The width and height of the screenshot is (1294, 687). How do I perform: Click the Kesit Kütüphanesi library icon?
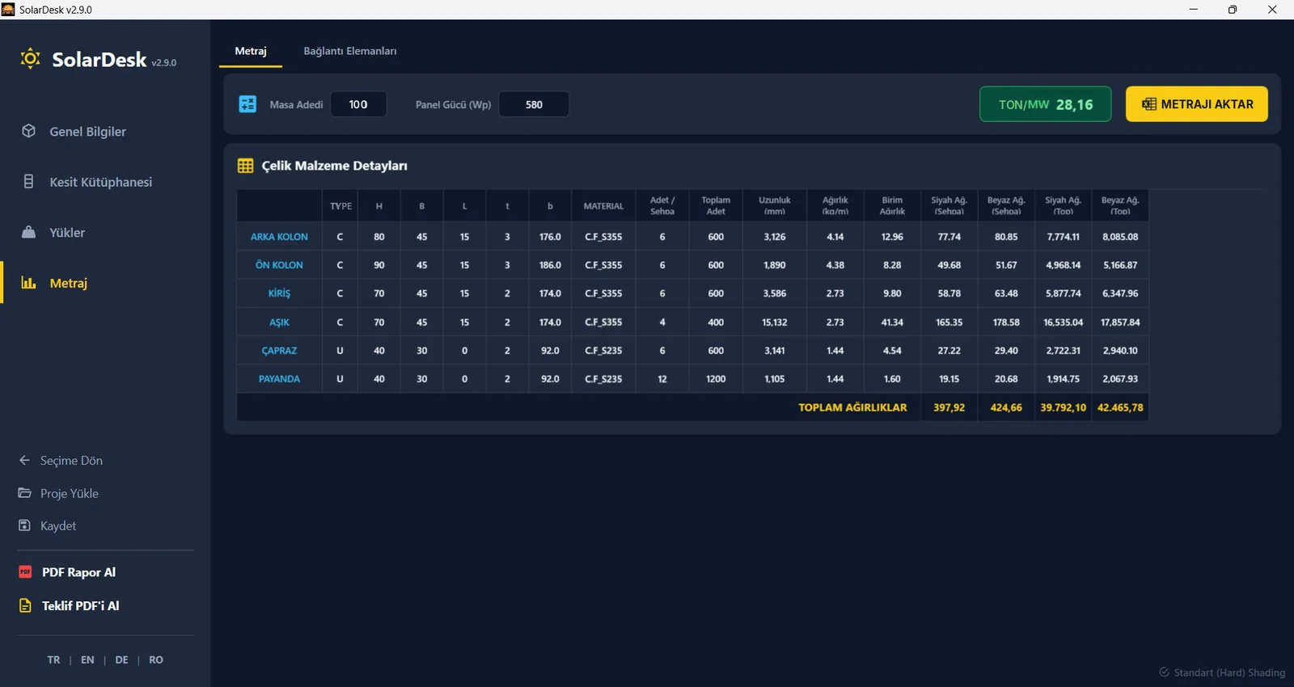pyautogui.click(x=28, y=182)
